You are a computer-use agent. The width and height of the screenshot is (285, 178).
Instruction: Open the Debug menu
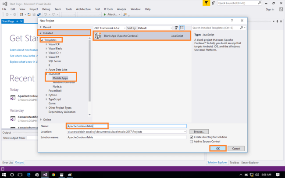(46, 9)
